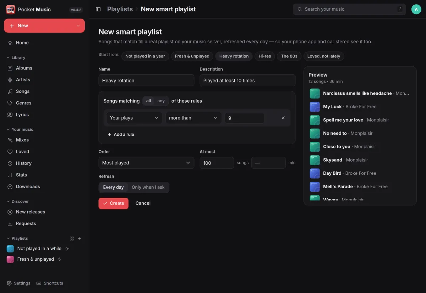The image size is (426, 293).
Task: Open Settings
Action: click(18, 283)
